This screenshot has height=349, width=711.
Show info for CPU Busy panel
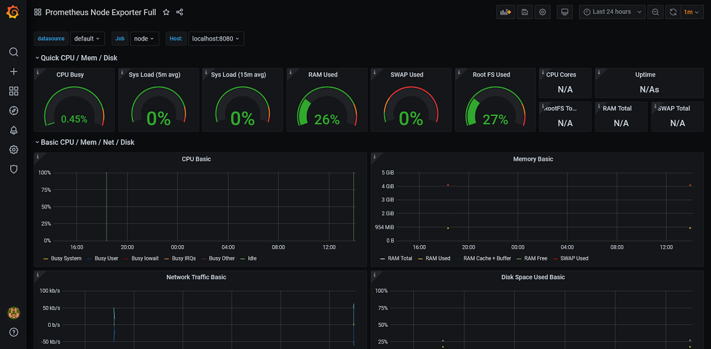coord(37,72)
